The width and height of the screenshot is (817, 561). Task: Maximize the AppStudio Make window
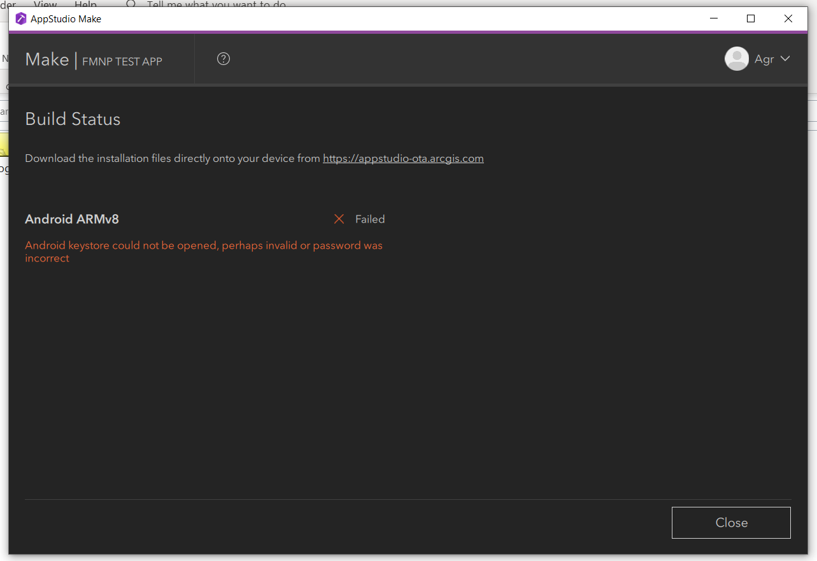[751, 19]
